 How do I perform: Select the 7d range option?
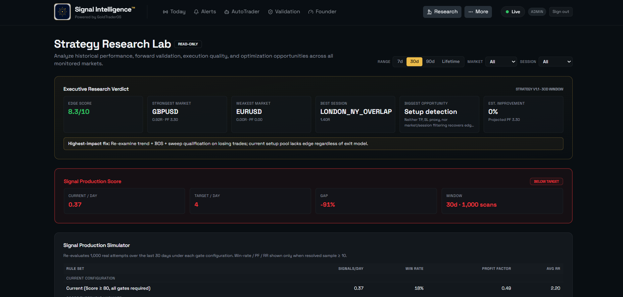tap(400, 62)
